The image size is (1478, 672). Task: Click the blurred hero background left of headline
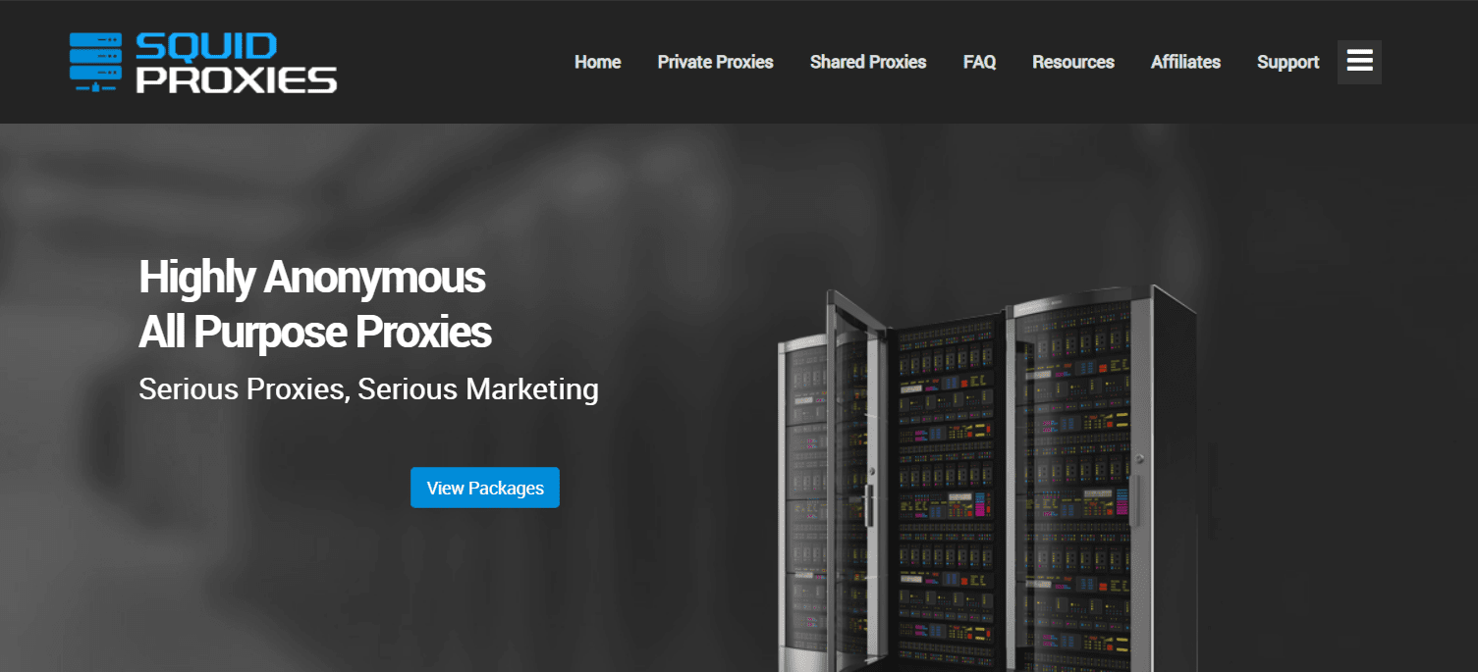69,392
